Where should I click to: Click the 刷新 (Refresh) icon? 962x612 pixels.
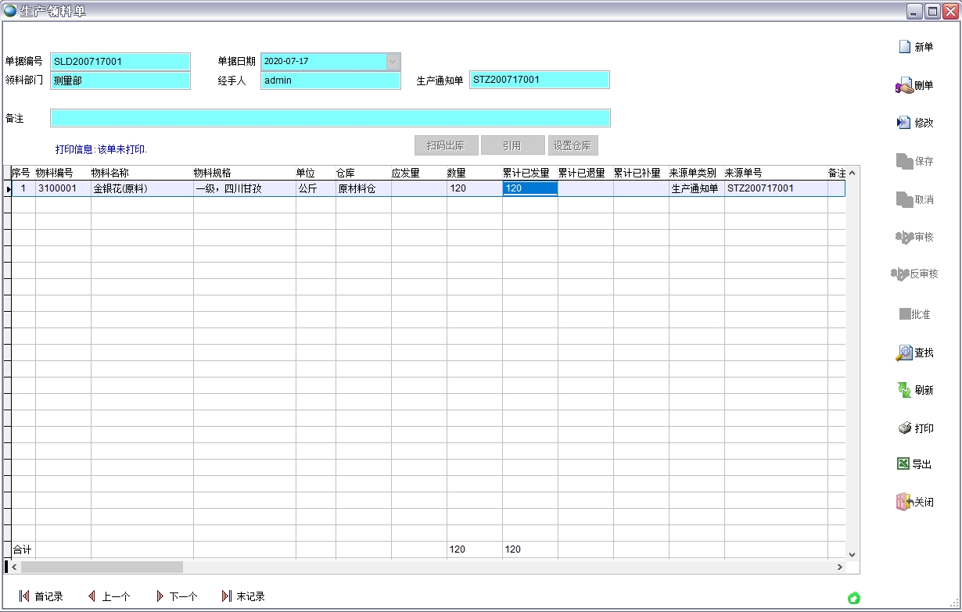pos(904,390)
